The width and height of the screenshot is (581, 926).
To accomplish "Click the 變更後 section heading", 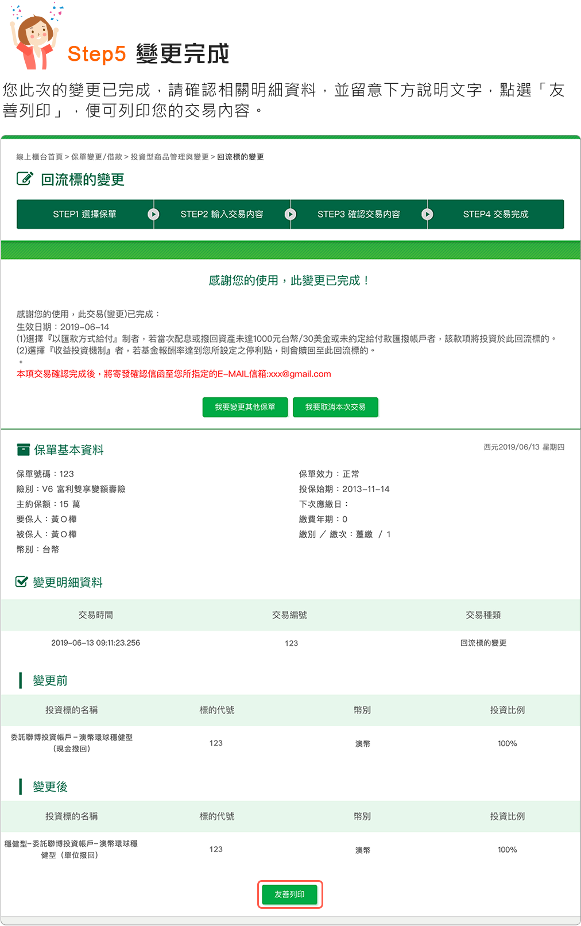I will (50, 786).
